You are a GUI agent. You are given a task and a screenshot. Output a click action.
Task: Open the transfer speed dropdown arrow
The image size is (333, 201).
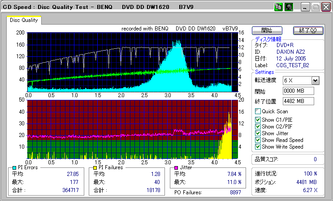click(x=315, y=81)
